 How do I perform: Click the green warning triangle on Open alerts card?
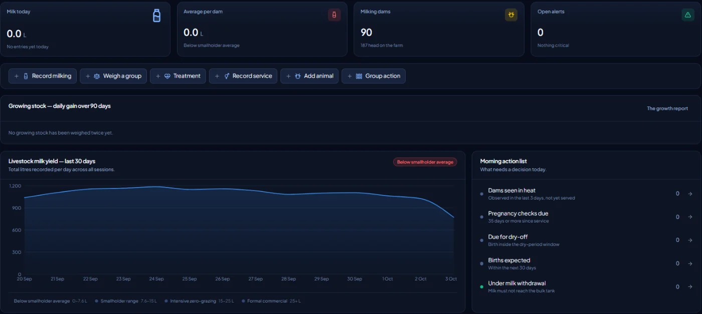687,15
